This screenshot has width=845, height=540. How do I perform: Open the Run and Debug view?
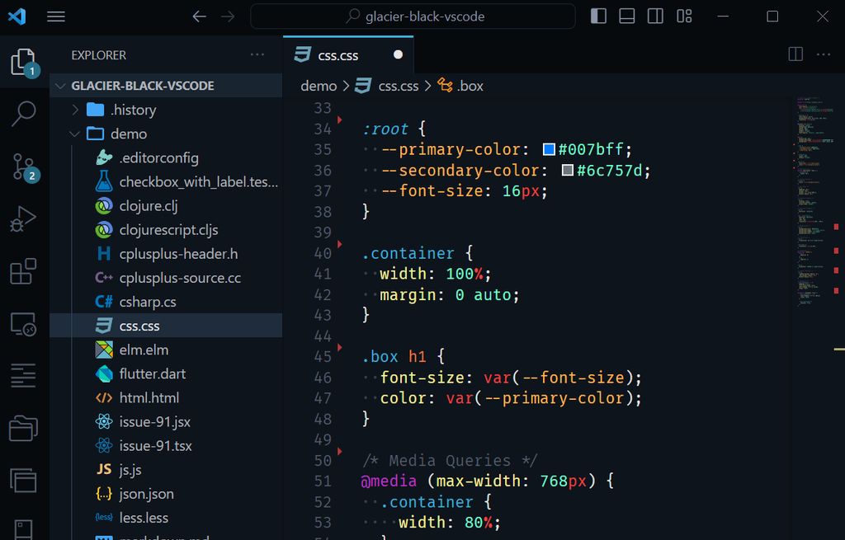23,219
